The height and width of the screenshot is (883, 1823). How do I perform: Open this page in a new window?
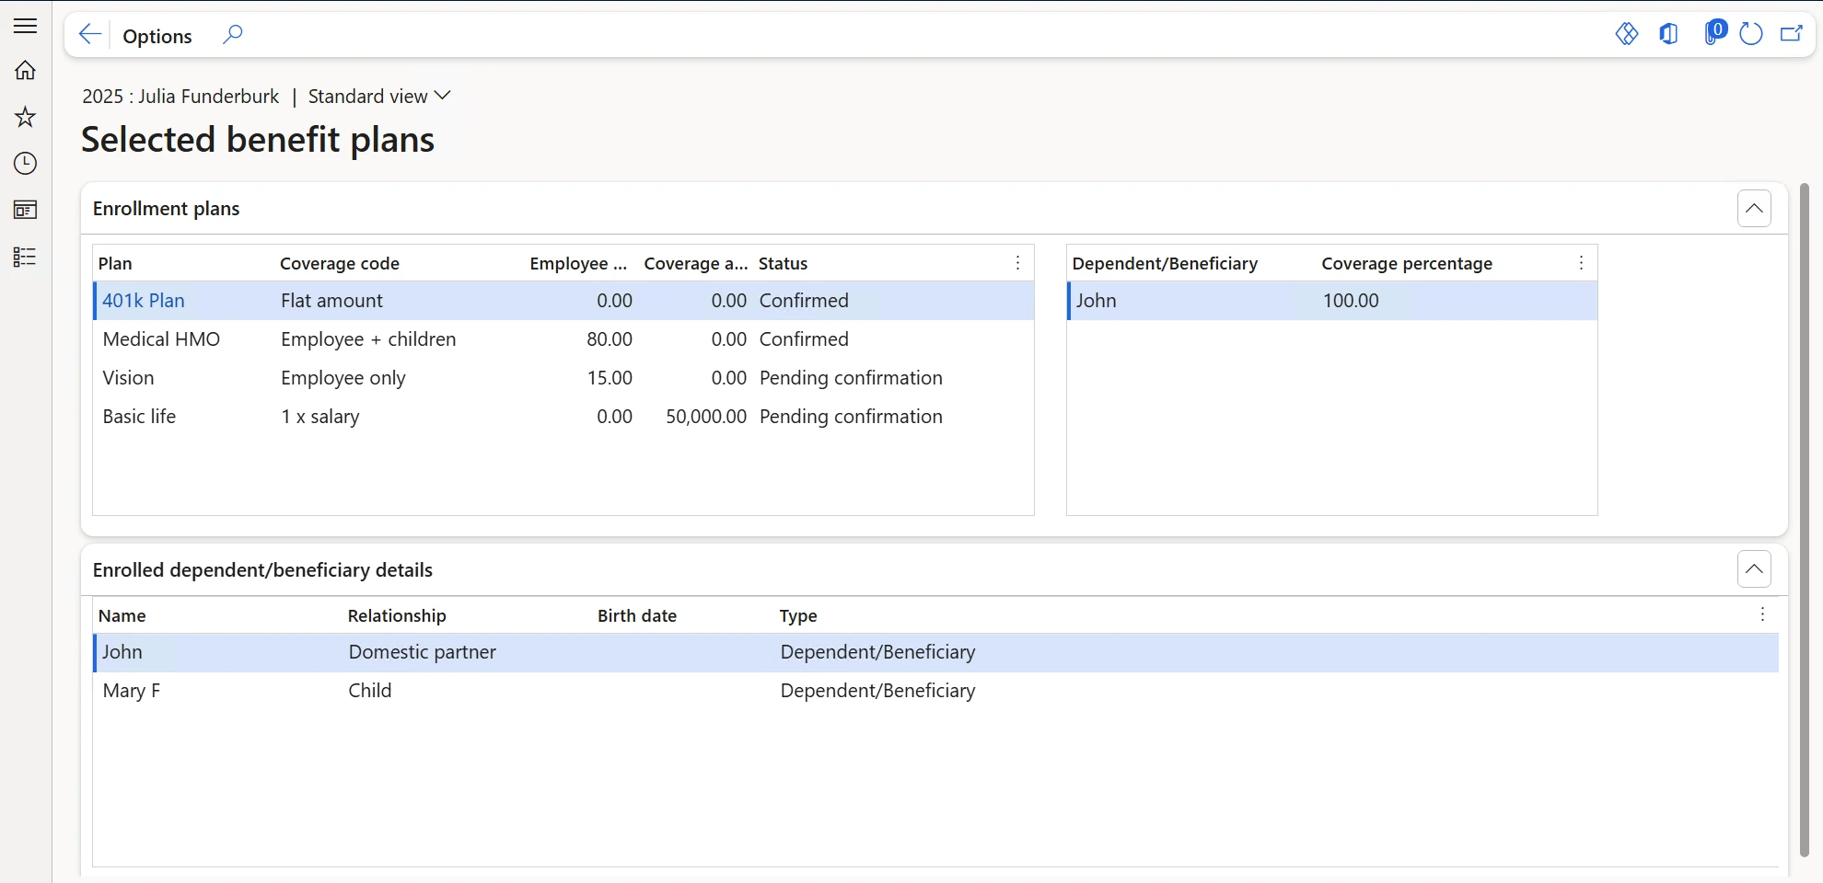pos(1792,34)
